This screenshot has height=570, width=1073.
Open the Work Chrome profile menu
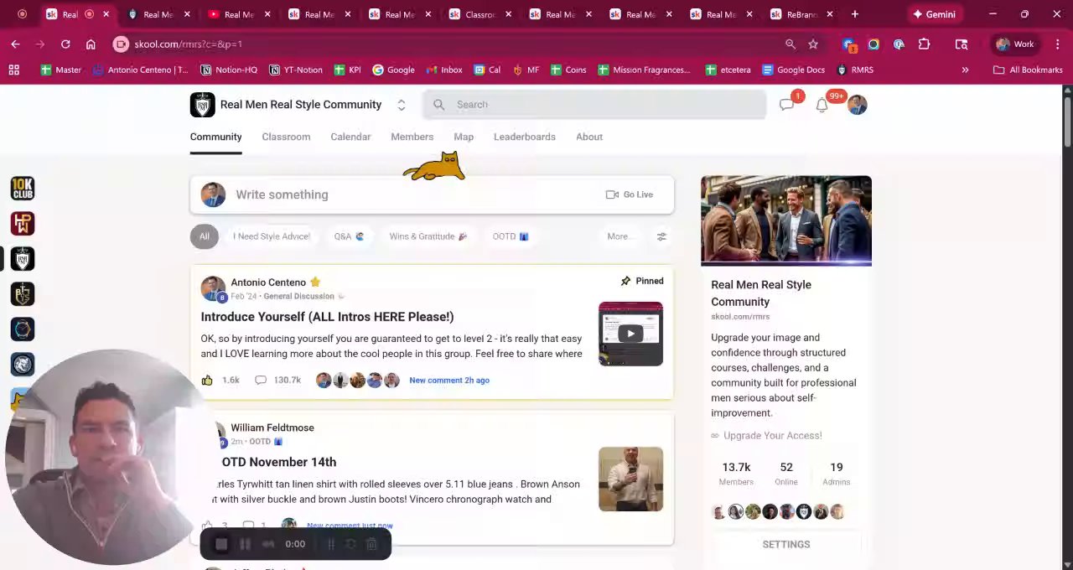pos(1015,44)
